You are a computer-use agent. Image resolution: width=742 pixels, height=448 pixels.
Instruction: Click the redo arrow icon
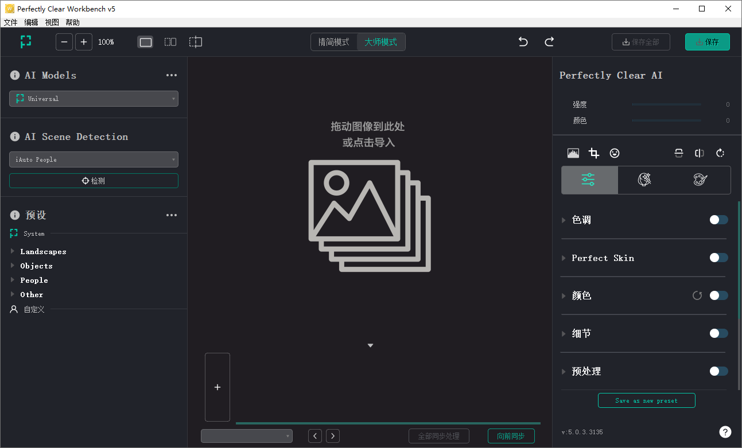click(x=549, y=42)
